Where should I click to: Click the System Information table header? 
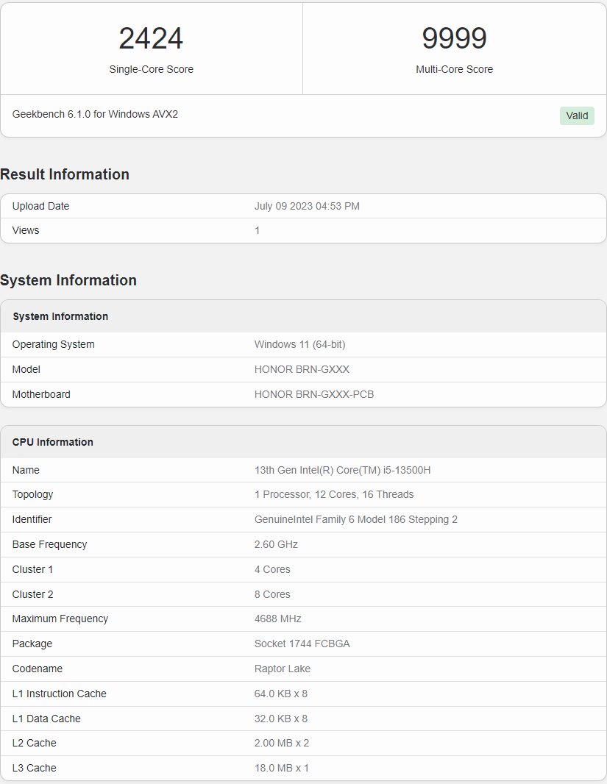pos(60,316)
